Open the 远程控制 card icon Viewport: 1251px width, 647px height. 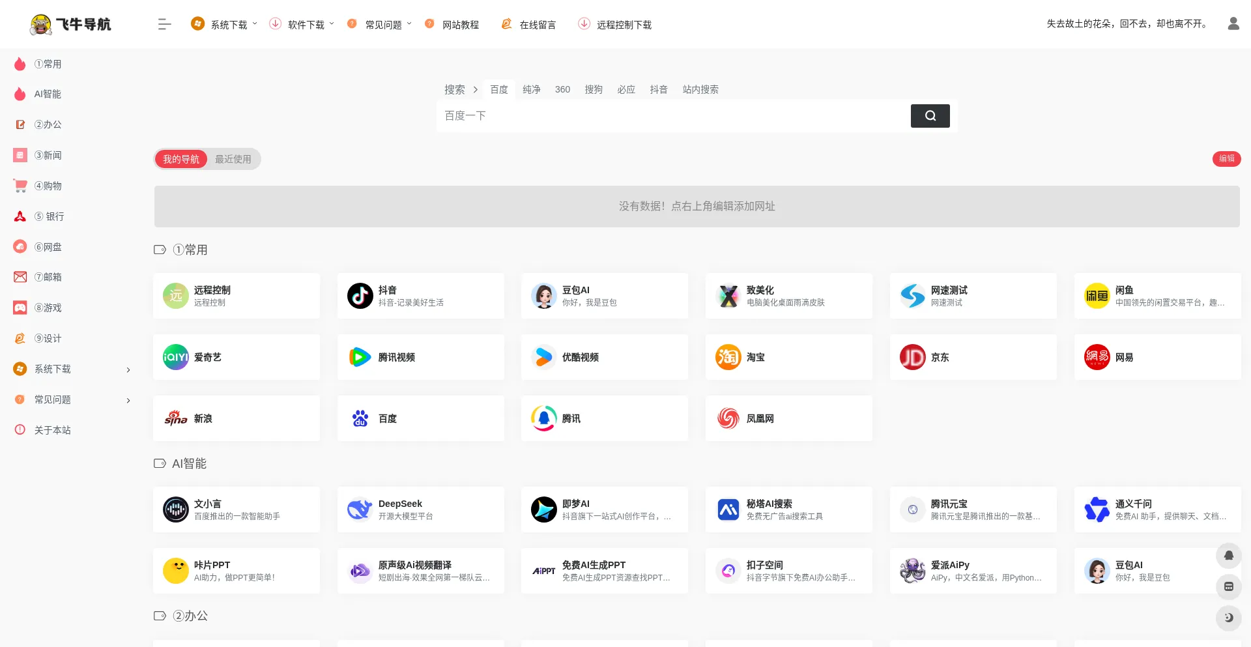[x=175, y=296]
